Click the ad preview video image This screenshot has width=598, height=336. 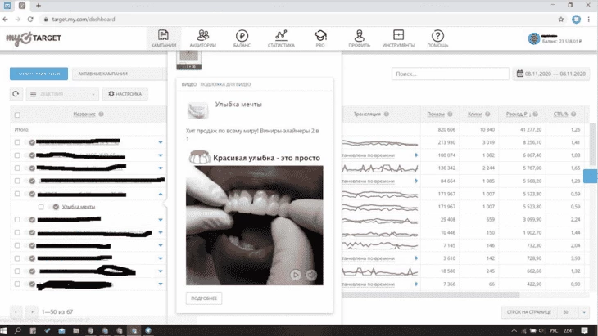tap(255, 225)
